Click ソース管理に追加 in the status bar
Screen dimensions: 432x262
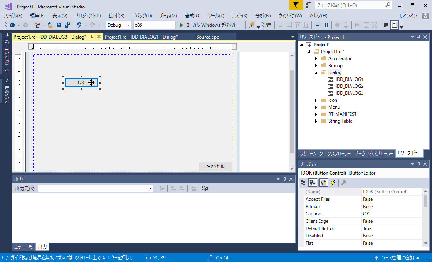tap(397, 258)
